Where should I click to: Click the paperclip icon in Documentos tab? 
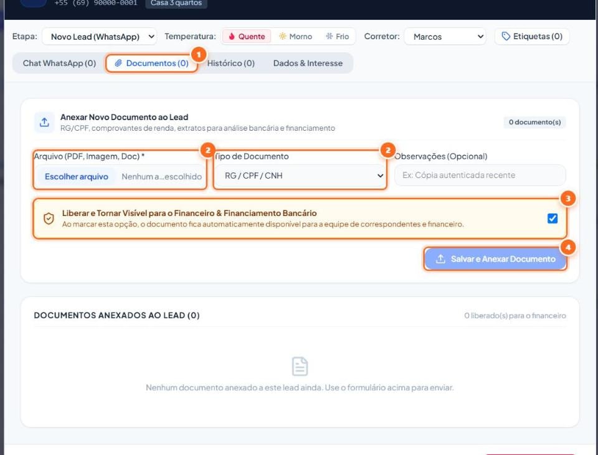pyautogui.click(x=118, y=63)
